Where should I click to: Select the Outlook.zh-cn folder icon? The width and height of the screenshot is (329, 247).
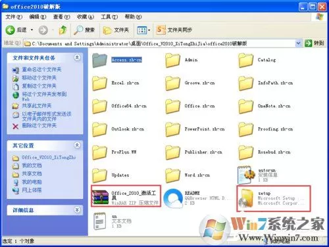pyautogui.click(x=99, y=129)
